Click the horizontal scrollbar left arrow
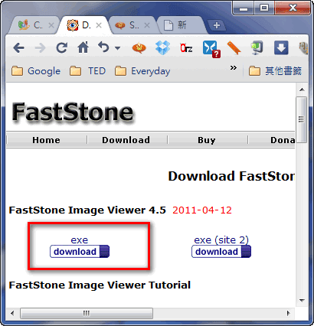The image size is (314, 326). (x=12, y=313)
